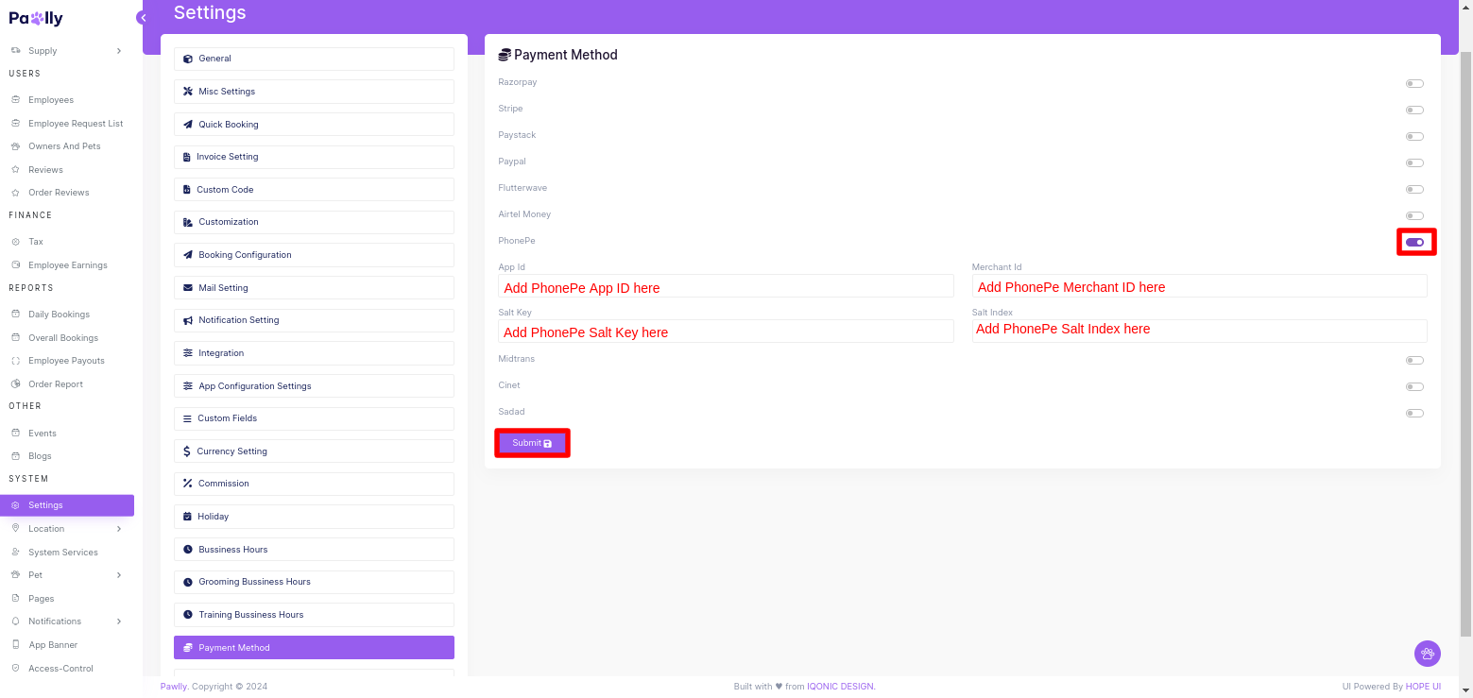The height and width of the screenshot is (698, 1473).
Task: Enable the Paystack toggle
Action: (1414, 137)
